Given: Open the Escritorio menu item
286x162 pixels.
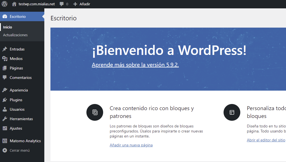Looking at the screenshot, I should click(x=22, y=16).
